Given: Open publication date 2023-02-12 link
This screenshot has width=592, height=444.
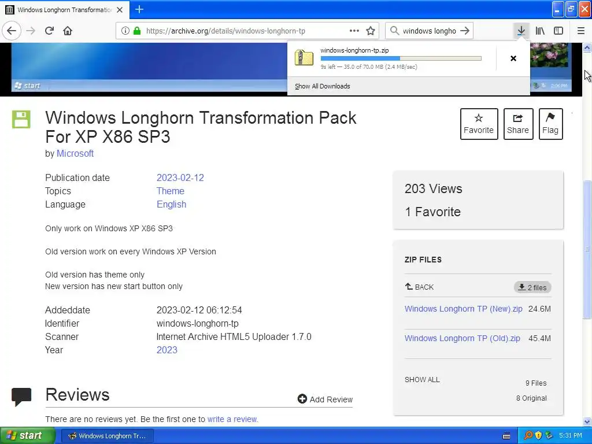Looking at the screenshot, I should pyautogui.click(x=180, y=177).
